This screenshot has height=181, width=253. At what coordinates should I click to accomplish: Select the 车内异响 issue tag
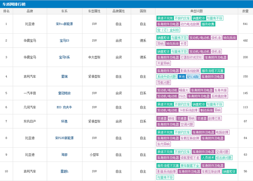[x=163, y=144]
